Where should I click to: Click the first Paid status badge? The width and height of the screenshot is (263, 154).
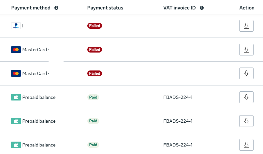[x=93, y=97]
